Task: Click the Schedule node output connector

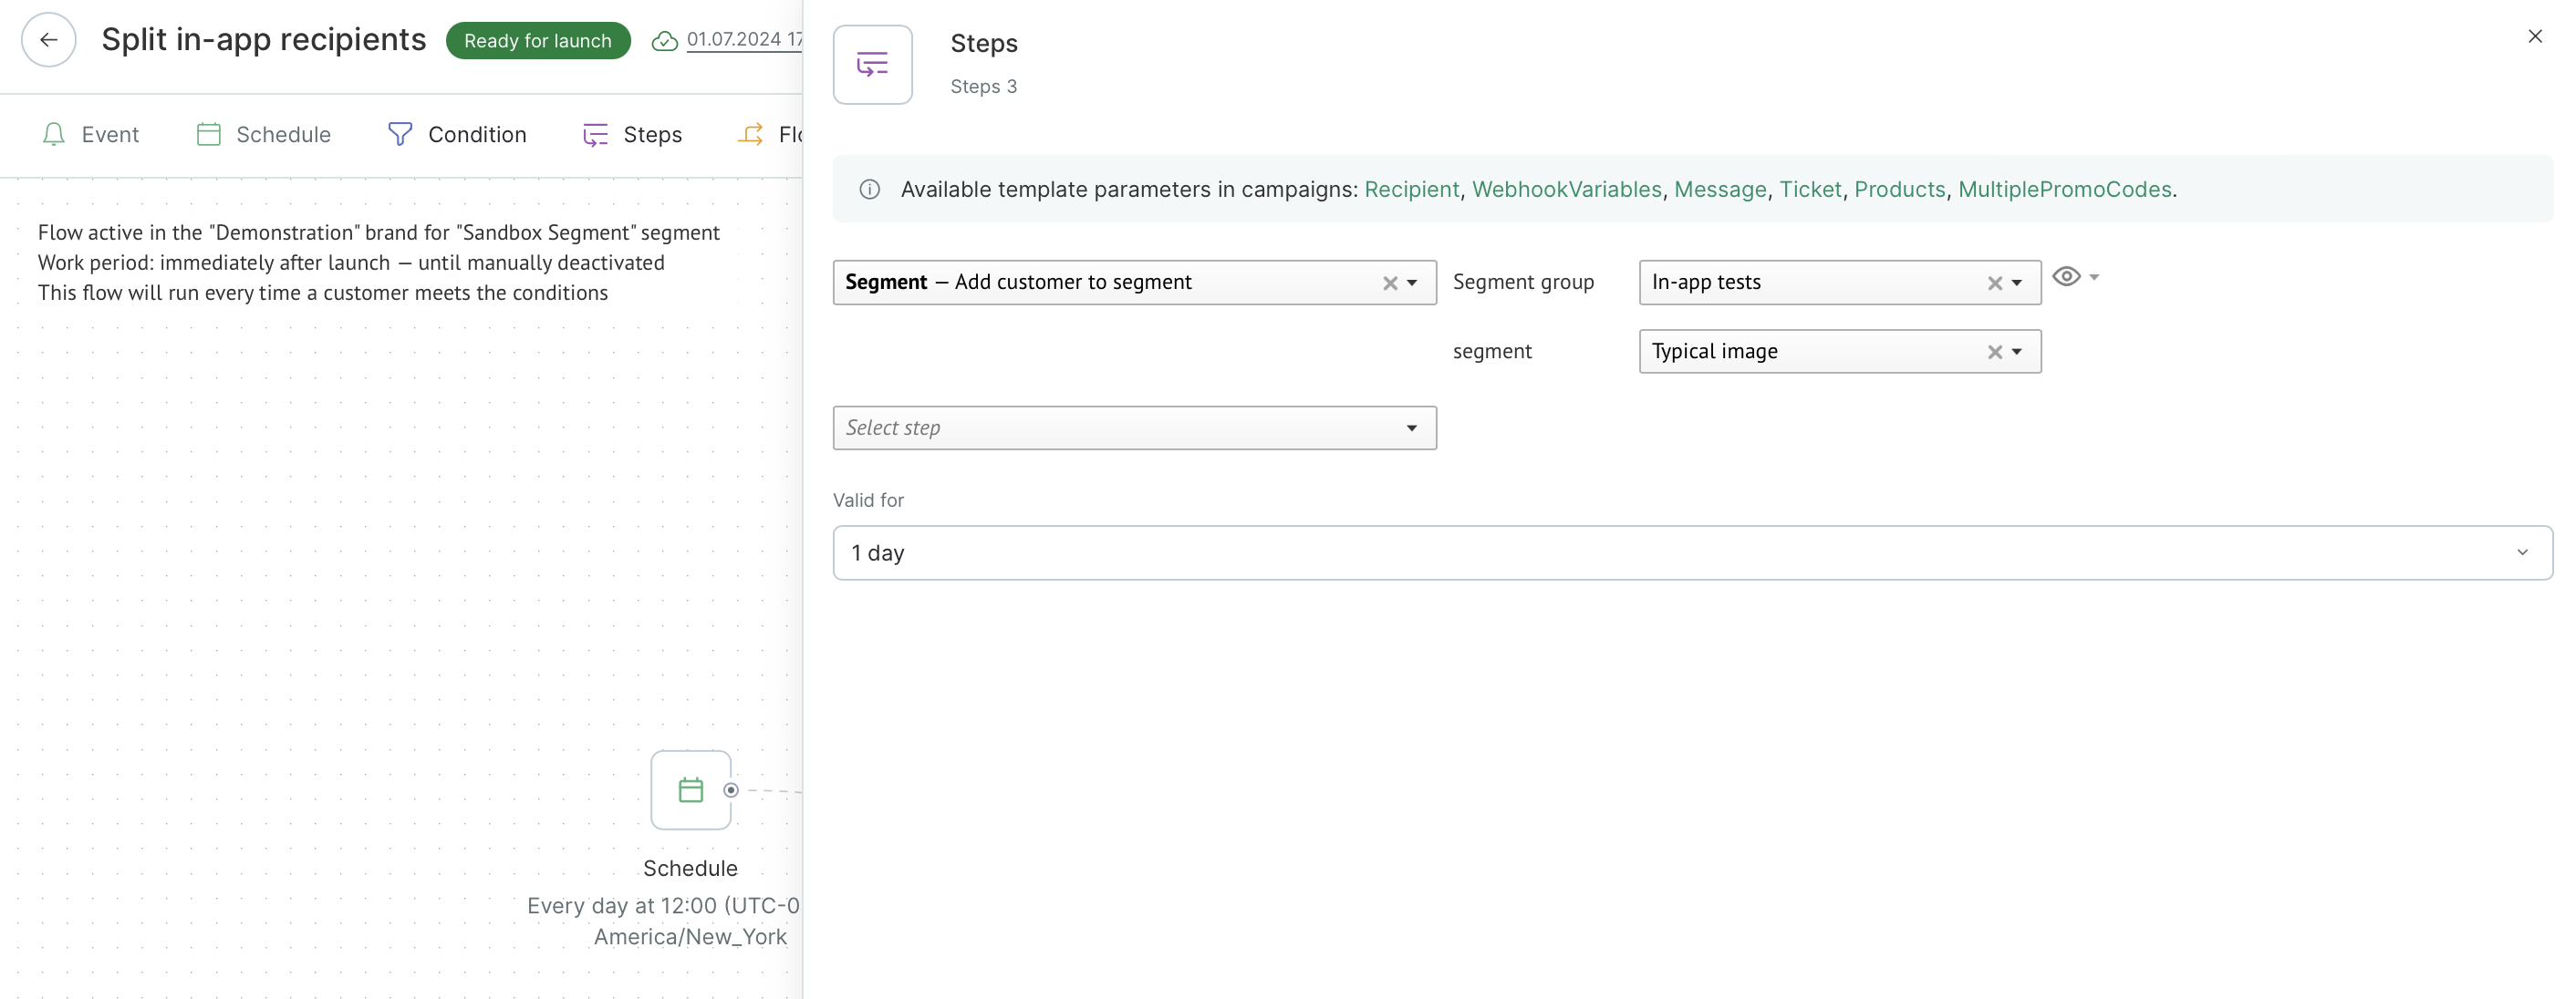Action: coord(731,790)
